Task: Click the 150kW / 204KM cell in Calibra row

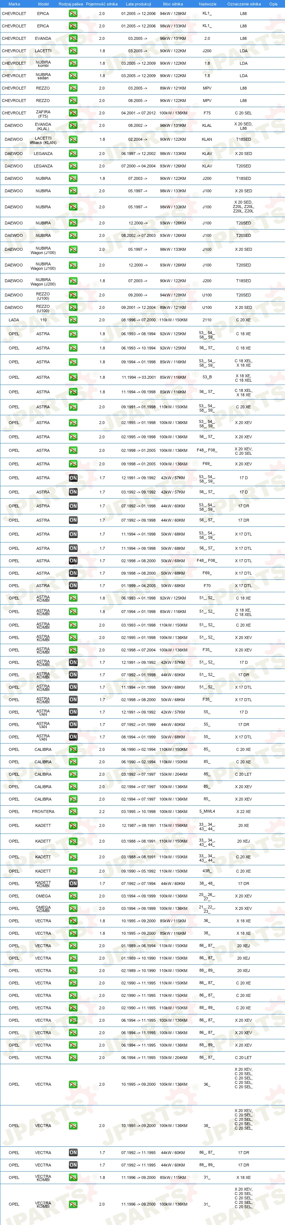Action: coord(173,774)
